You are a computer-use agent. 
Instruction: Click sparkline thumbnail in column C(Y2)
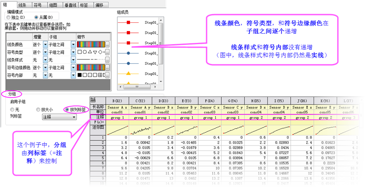(x=141, y=130)
